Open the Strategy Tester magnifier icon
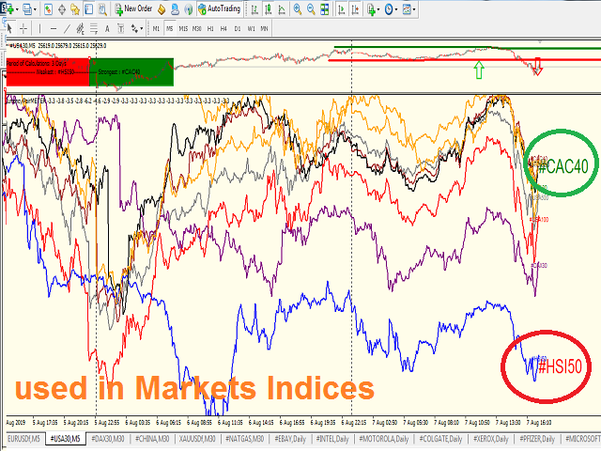Screen dimensions: 601x451 [102, 9]
